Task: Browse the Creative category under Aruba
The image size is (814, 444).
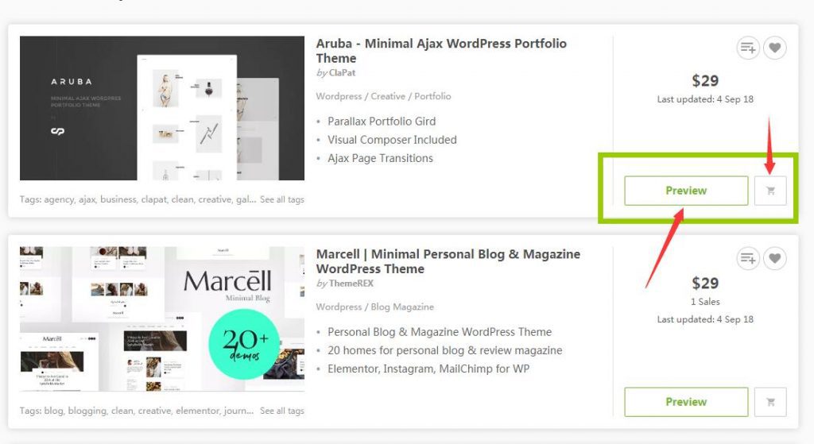Action: pos(388,96)
